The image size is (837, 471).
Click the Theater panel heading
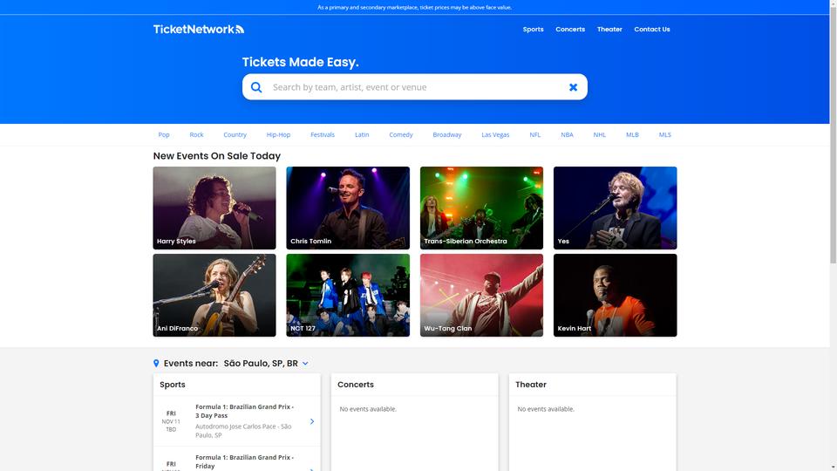tap(531, 385)
